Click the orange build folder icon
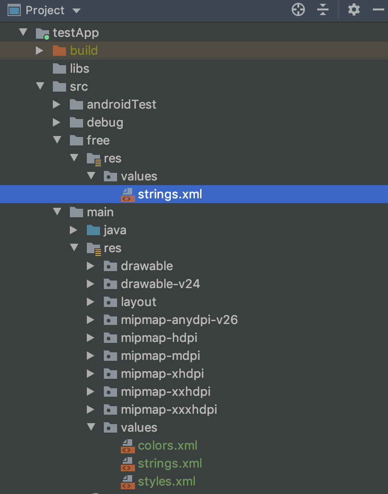 (59, 51)
